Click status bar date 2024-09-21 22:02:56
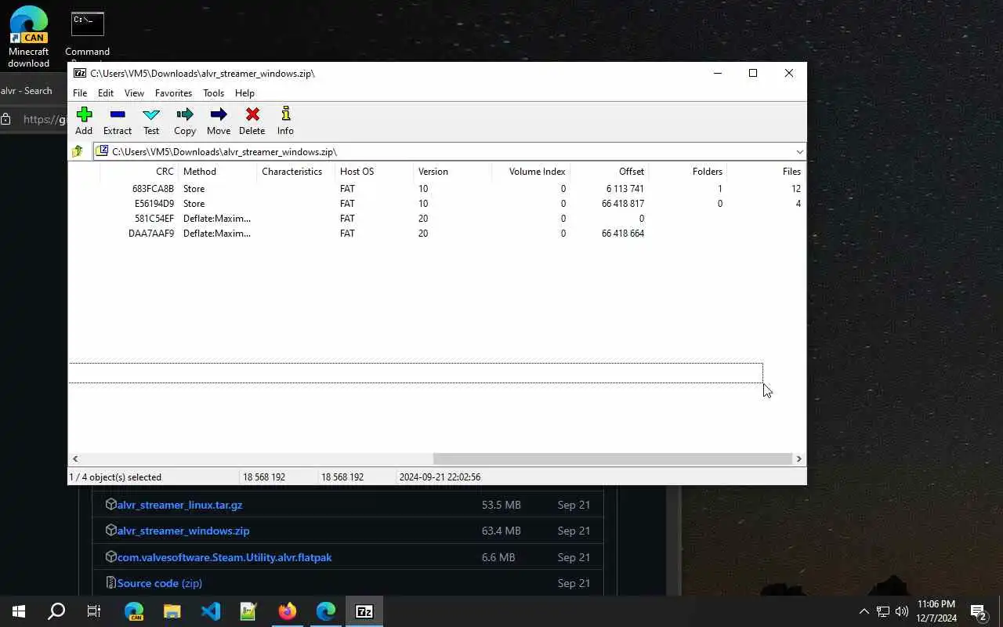This screenshot has width=1003, height=627. (440, 477)
